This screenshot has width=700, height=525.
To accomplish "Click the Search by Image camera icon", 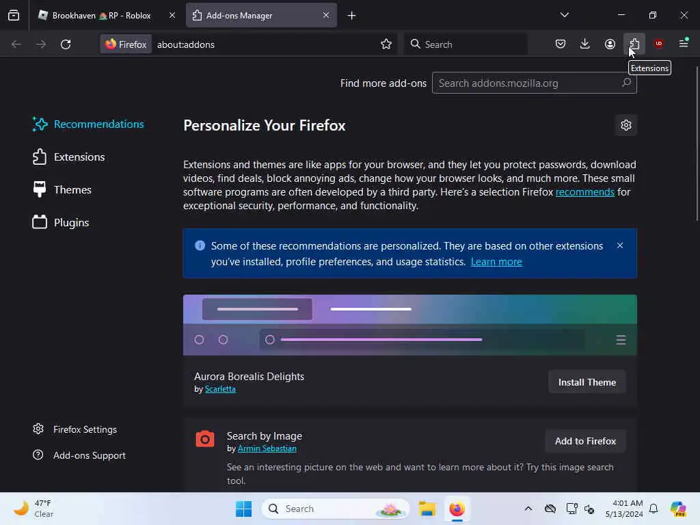I will pyautogui.click(x=205, y=439).
